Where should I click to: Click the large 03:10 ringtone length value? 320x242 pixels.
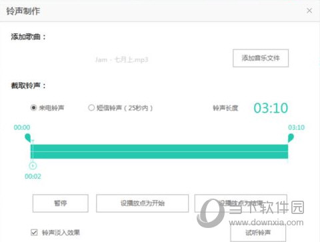(271, 108)
